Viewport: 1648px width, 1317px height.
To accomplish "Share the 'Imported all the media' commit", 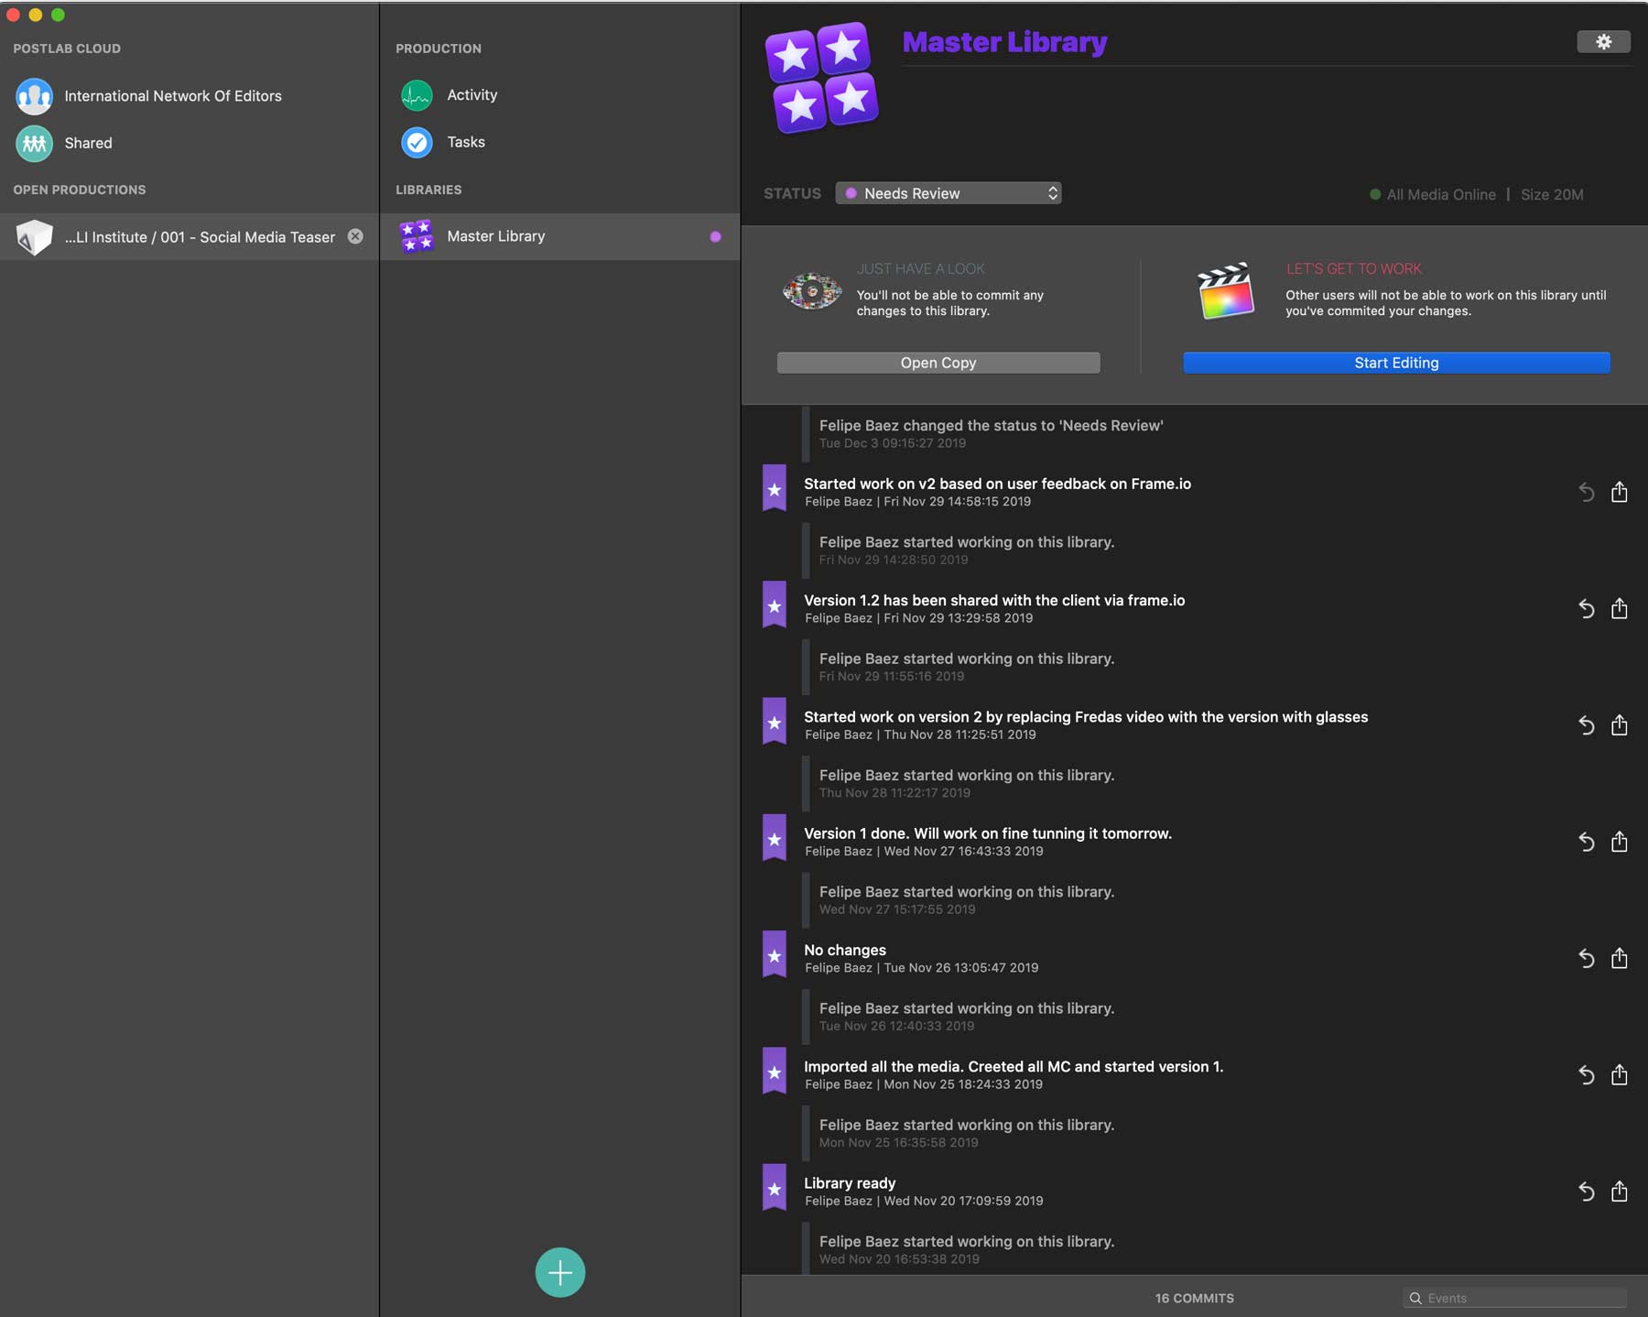I will [1619, 1073].
